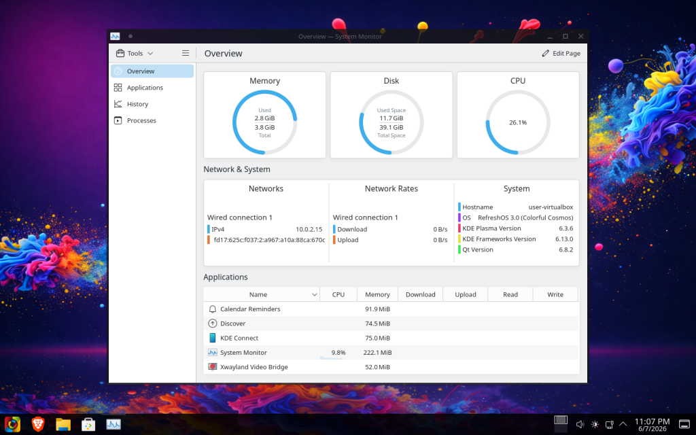Sort applications by Upload column
Image resolution: width=696 pixels, height=435 pixels.
click(465, 294)
